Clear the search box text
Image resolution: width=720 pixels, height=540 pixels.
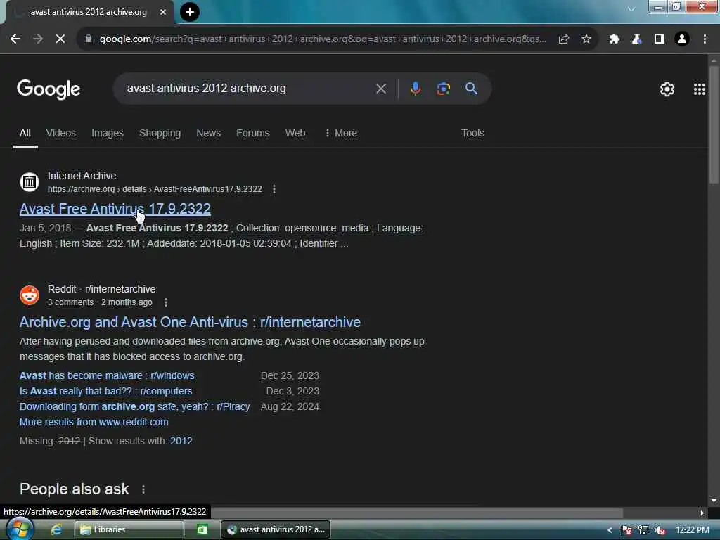coord(381,89)
